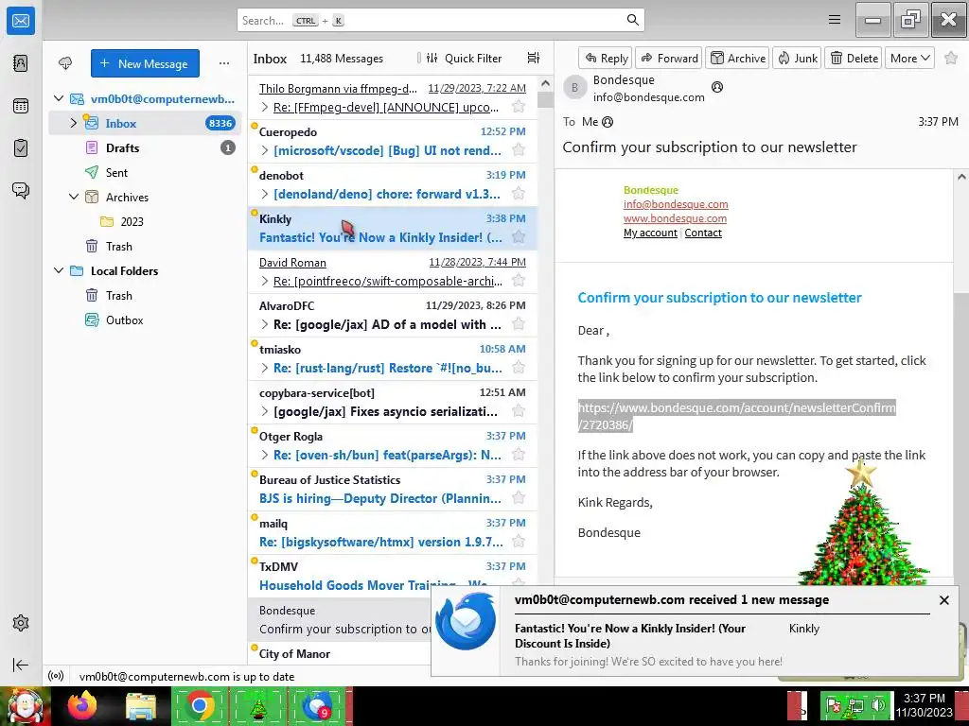Mark the message as Junk
The height and width of the screenshot is (726, 969).
pos(797,58)
